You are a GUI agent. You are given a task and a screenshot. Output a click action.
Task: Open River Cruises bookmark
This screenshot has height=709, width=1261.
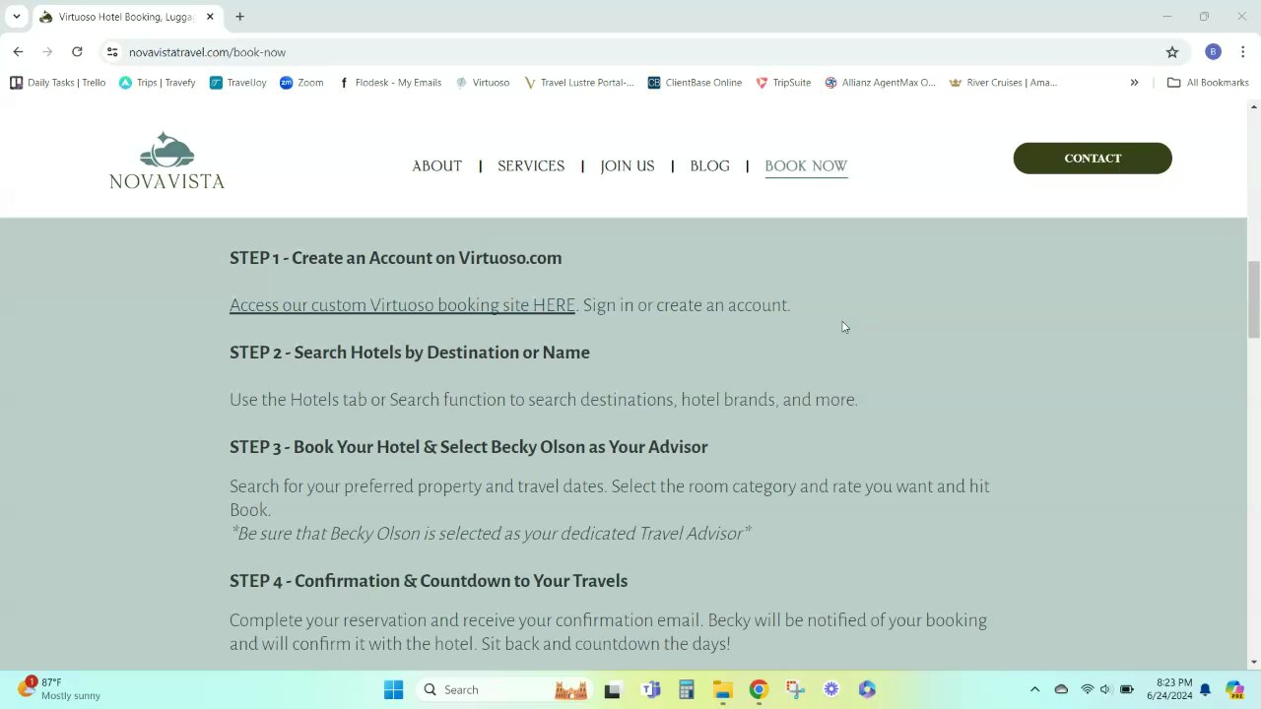[1003, 83]
